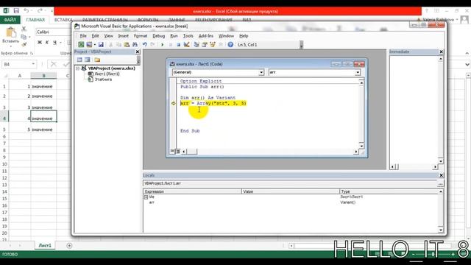Open Object Browser icon in VBA toolbar
The image size is (471, 265).
[x=213, y=44]
